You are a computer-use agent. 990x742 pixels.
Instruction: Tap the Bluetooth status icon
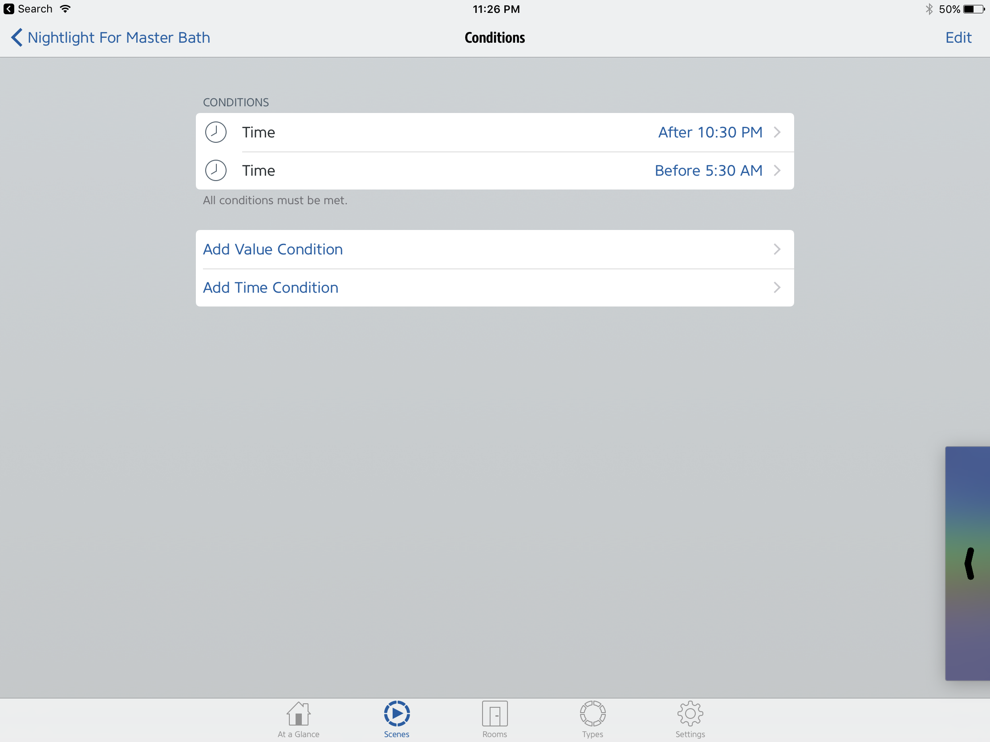[929, 9]
